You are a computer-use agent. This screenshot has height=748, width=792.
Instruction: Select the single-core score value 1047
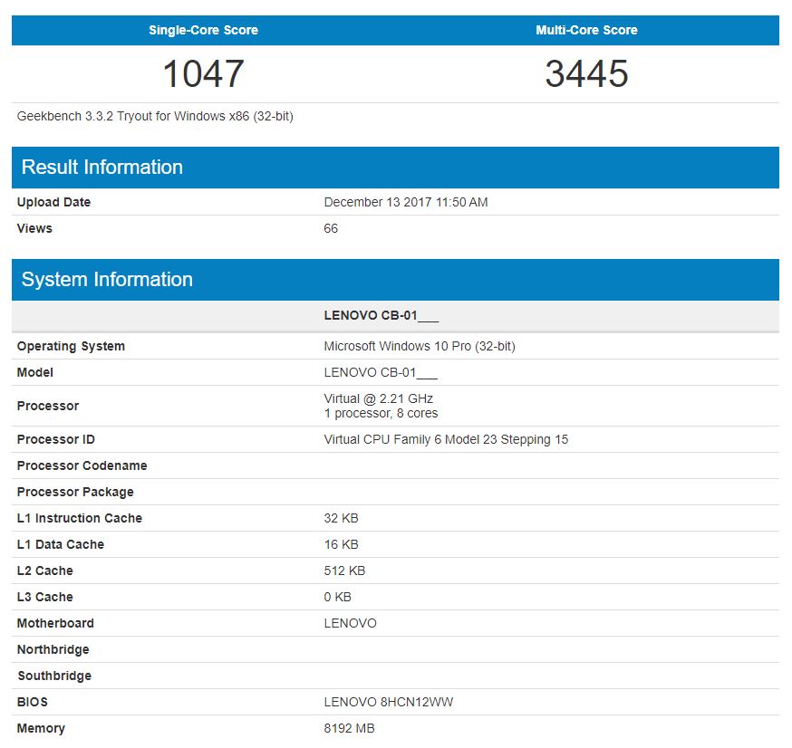pos(203,73)
